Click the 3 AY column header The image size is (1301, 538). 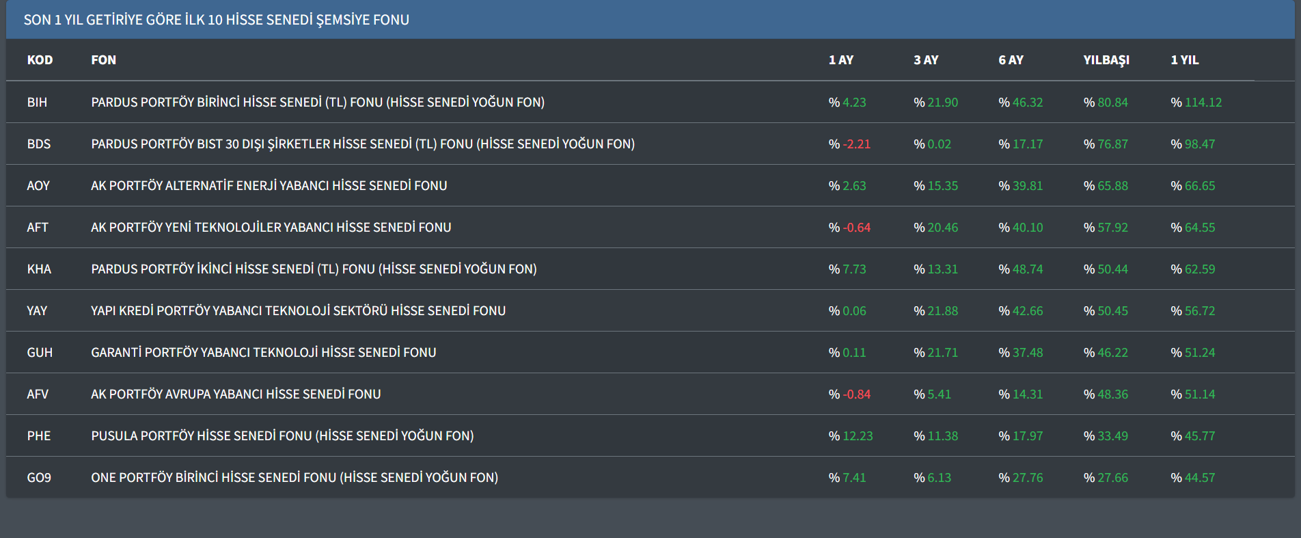click(926, 60)
